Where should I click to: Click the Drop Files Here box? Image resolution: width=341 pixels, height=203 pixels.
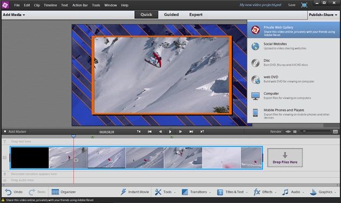285,158
